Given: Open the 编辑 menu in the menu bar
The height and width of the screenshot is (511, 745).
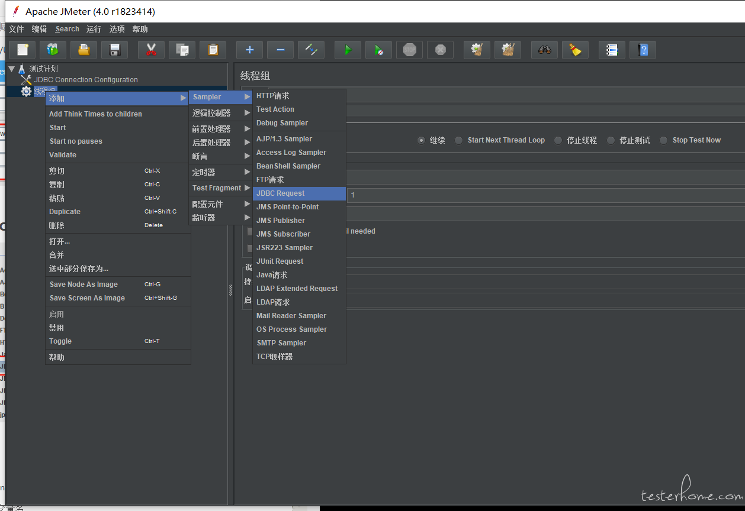Looking at the screenshot, I should (x=39, y=29).
